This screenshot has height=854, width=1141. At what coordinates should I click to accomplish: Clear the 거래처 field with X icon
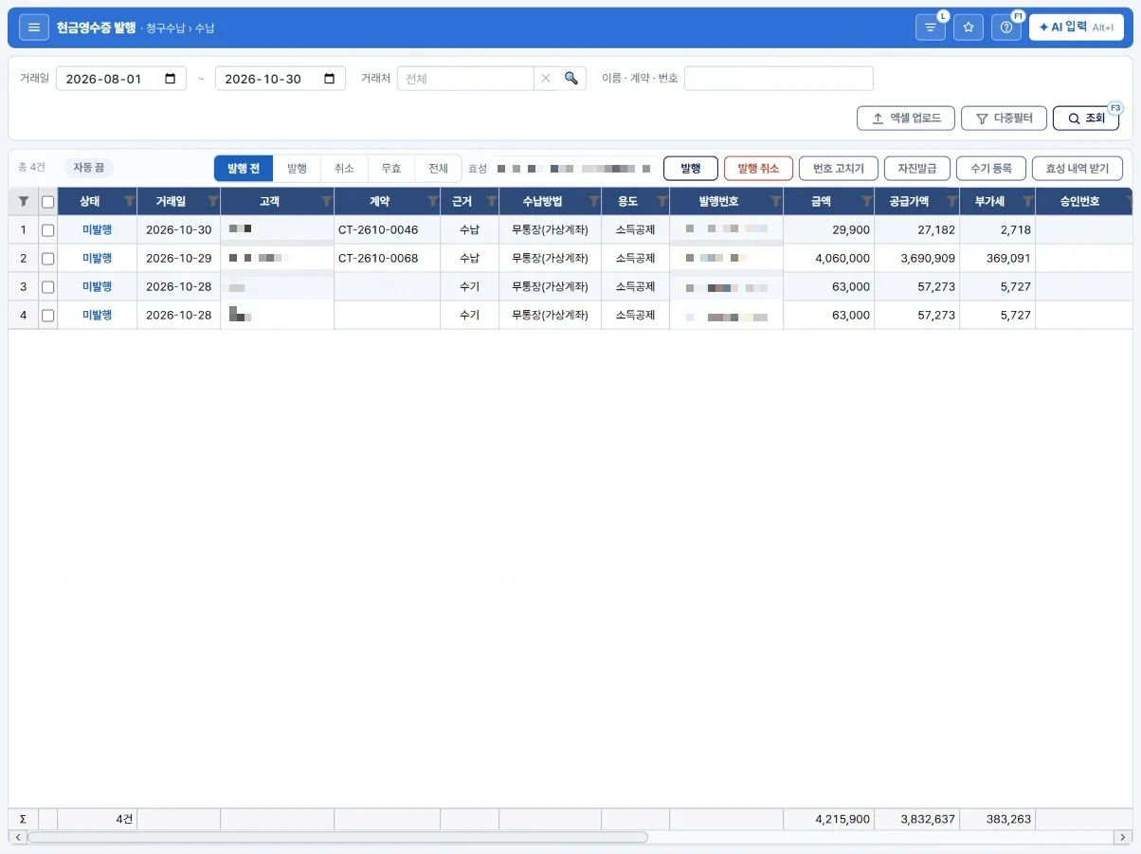pyautogui.click(x=546, y=79)
